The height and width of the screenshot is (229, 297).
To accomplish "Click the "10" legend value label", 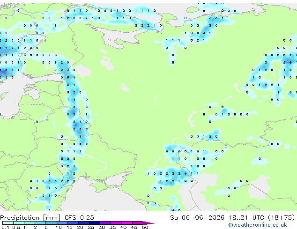I will coord(59,227).
